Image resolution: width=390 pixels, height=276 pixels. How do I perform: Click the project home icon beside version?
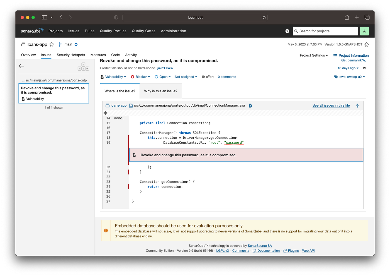pos(367,44)
